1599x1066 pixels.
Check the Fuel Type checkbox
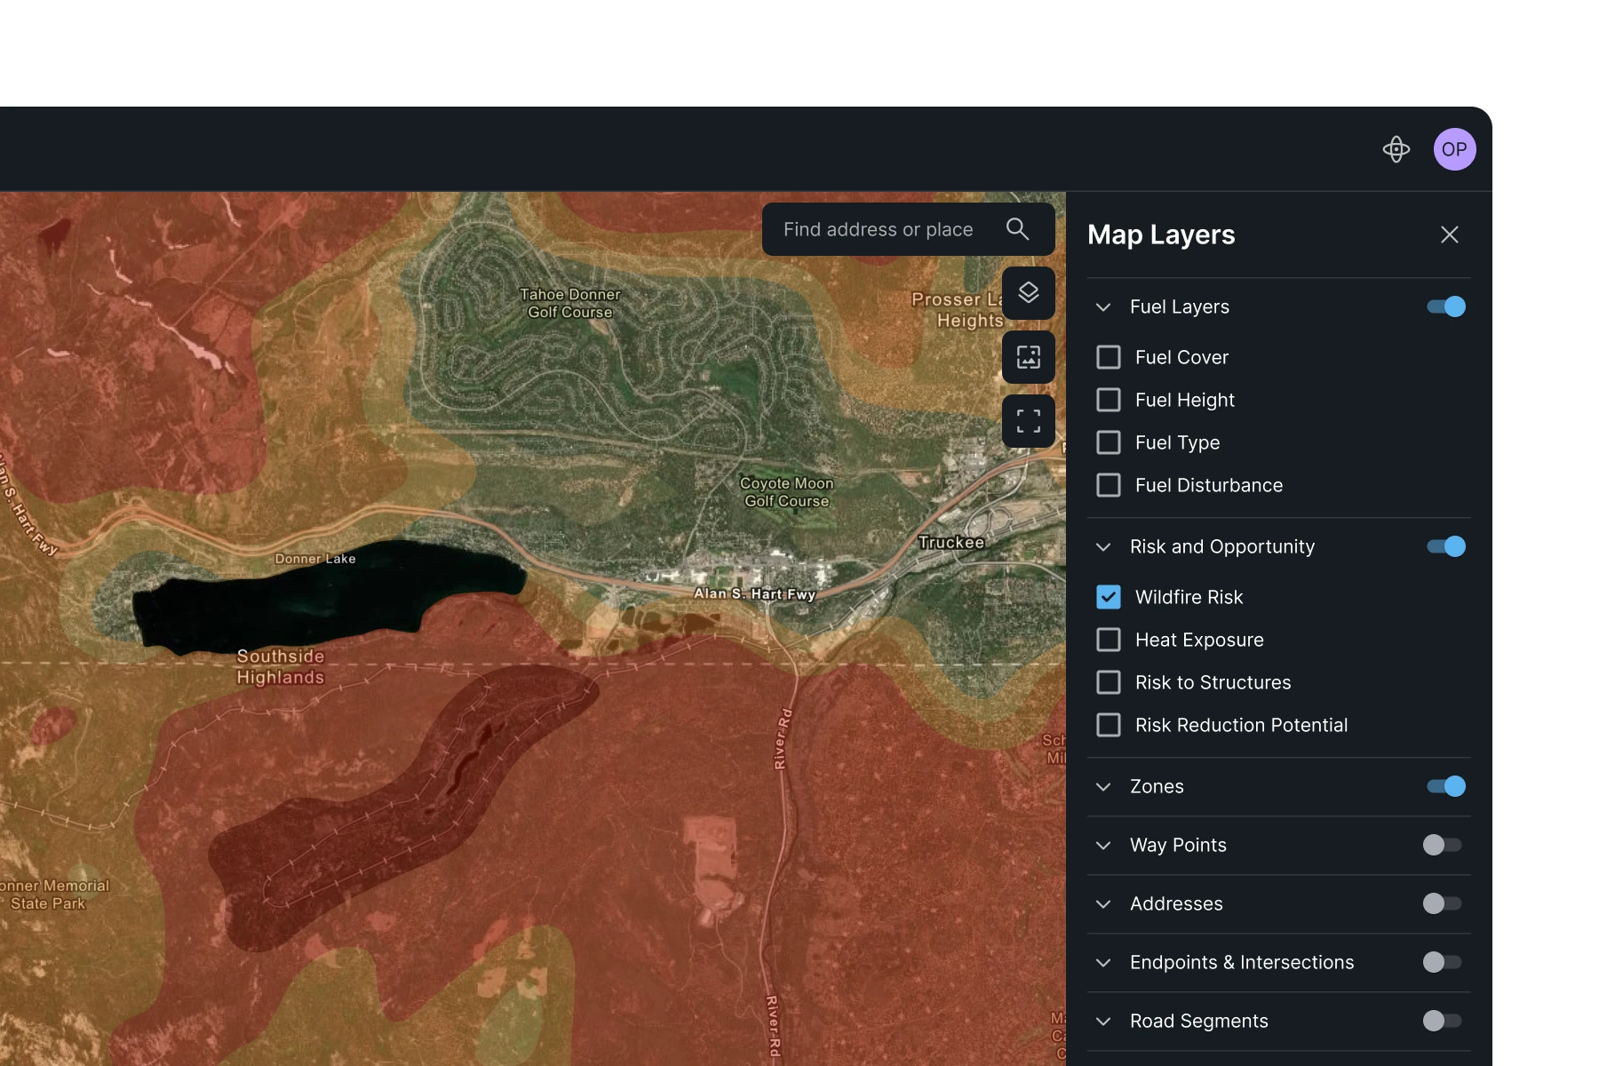(1109, 442)
